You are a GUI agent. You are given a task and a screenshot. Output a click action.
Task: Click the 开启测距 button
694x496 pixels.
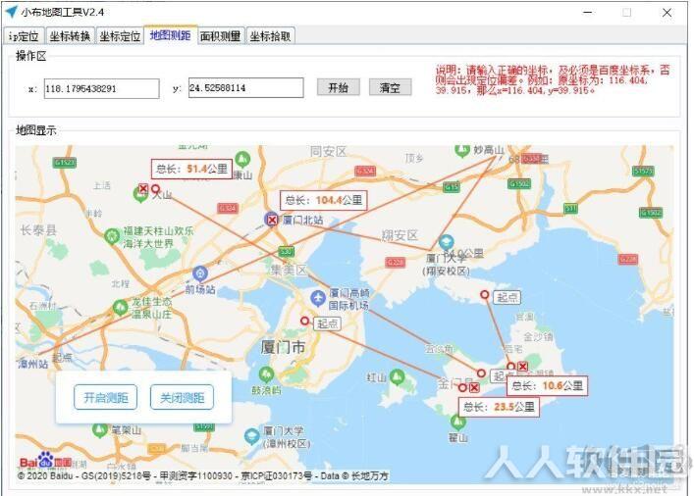point(105,397)
